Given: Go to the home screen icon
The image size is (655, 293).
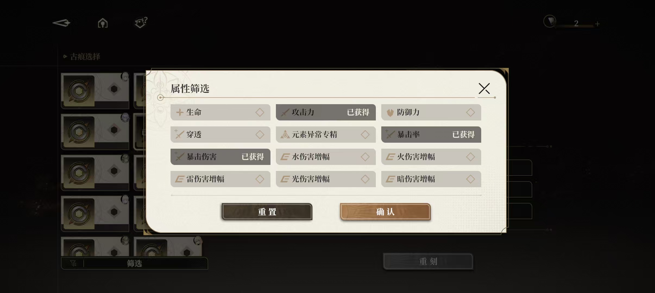Looking at the screenshot, I should (103, 23).
